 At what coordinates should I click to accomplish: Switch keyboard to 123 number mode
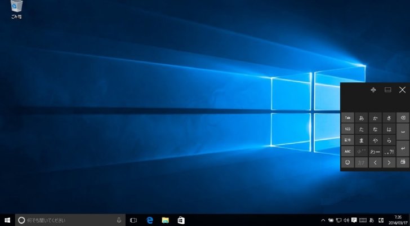(347, 129)
